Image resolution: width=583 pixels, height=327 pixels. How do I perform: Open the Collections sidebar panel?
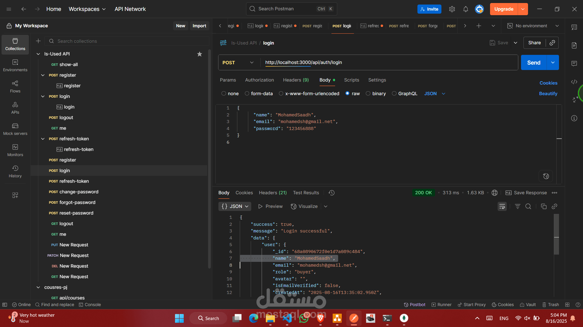[15, 44]
